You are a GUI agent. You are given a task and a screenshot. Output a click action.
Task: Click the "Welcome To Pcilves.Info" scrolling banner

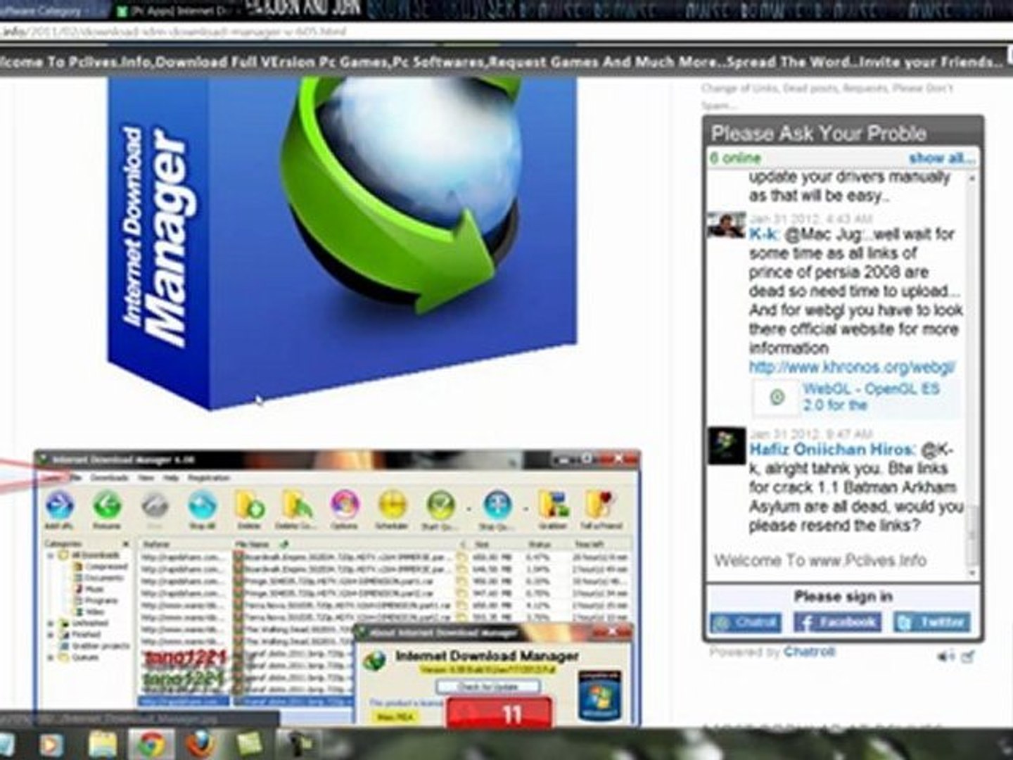(503, 62)
